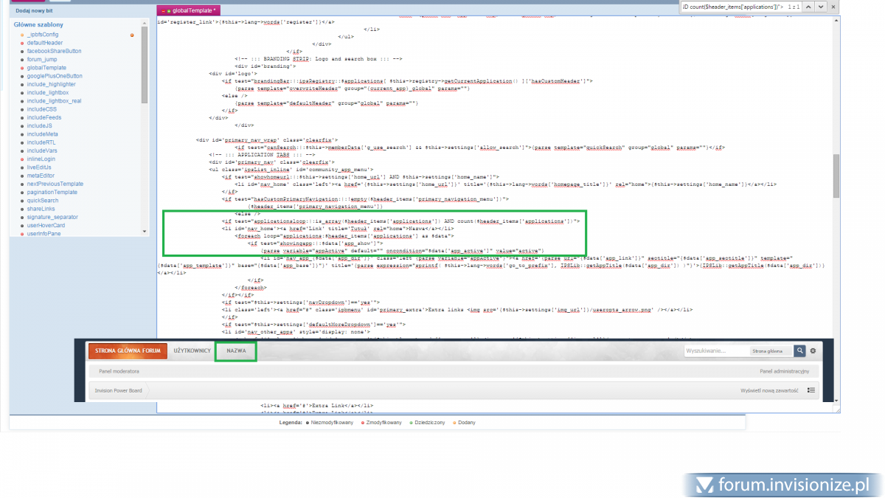The image size is (885, 498).
Task: Open the gear advanced search icon
Action: tap(813, 351)
